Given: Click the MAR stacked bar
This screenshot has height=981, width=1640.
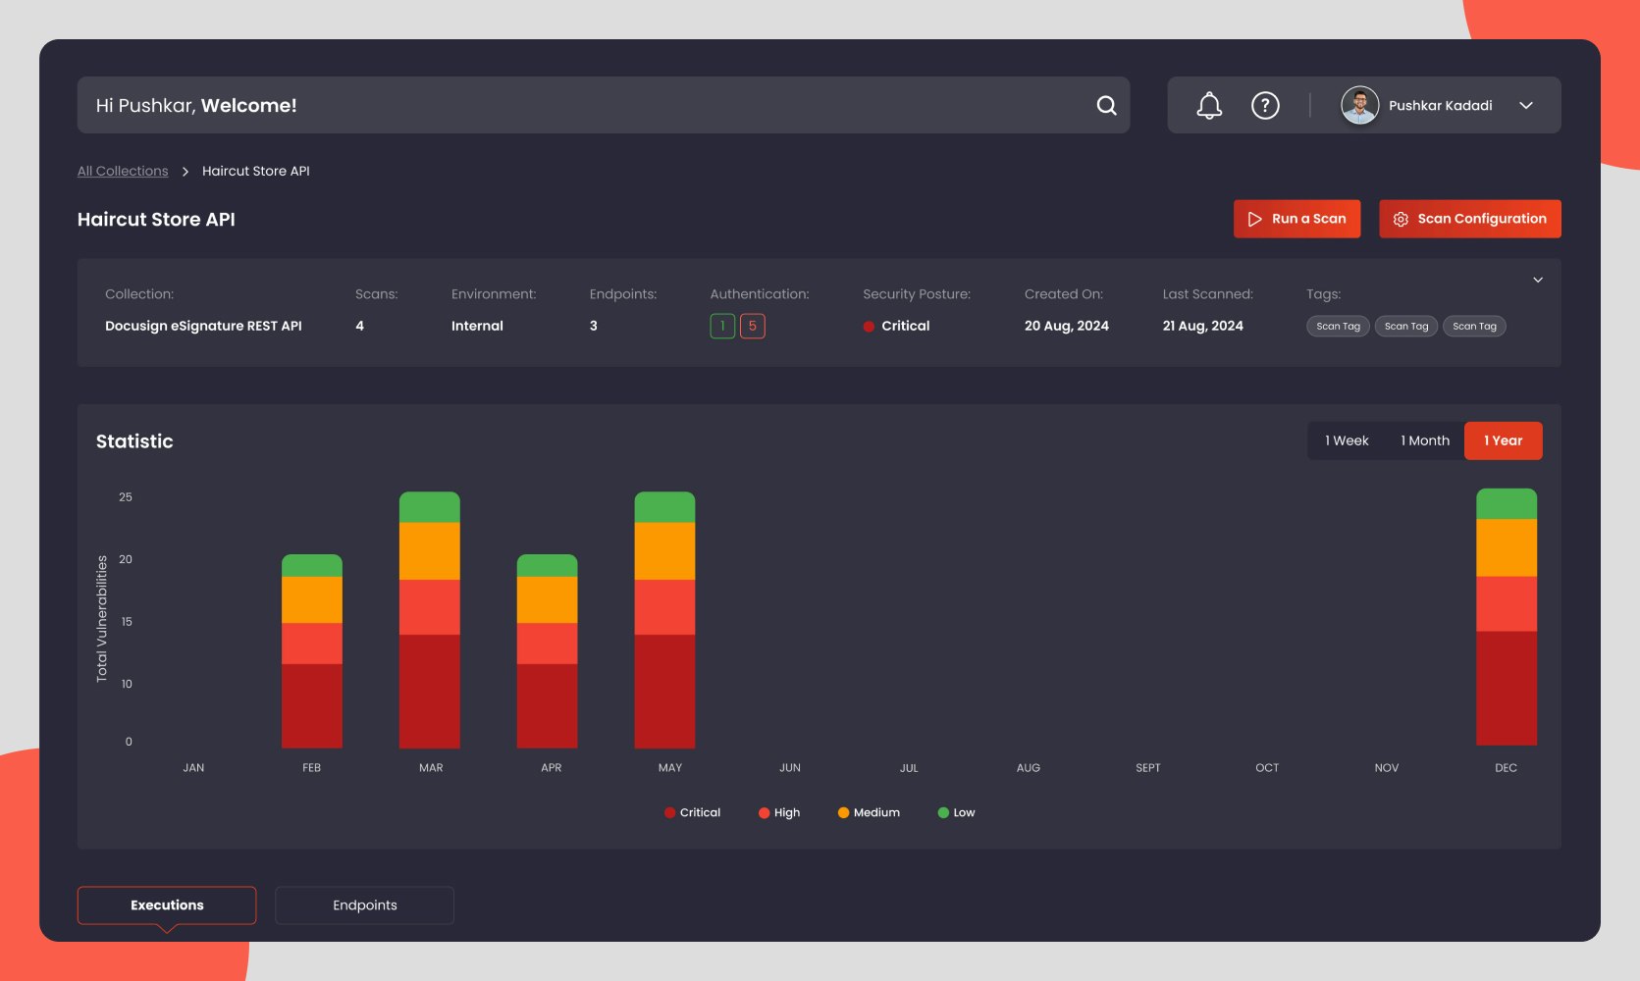Looking at the screenshot, I should pyautogui.click(x=430, y=620).
